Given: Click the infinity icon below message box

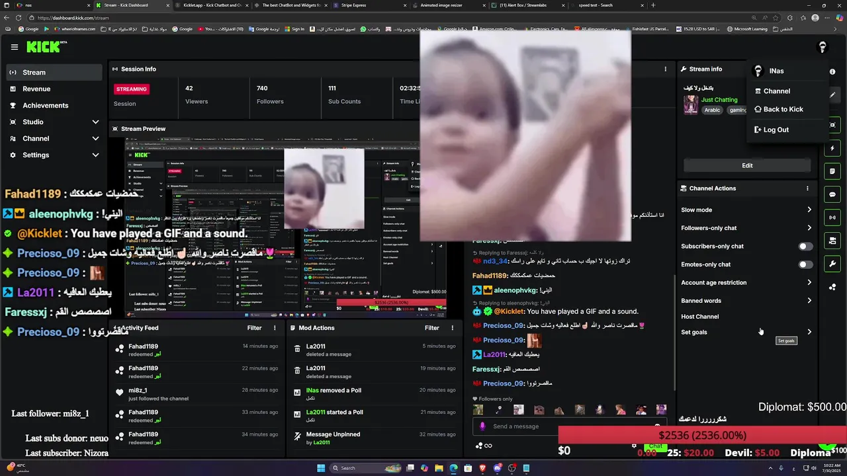Looking at the screenshot, I should click(488, 446).
